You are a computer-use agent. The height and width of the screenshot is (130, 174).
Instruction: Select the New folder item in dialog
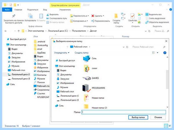click(x=94, y=98)
